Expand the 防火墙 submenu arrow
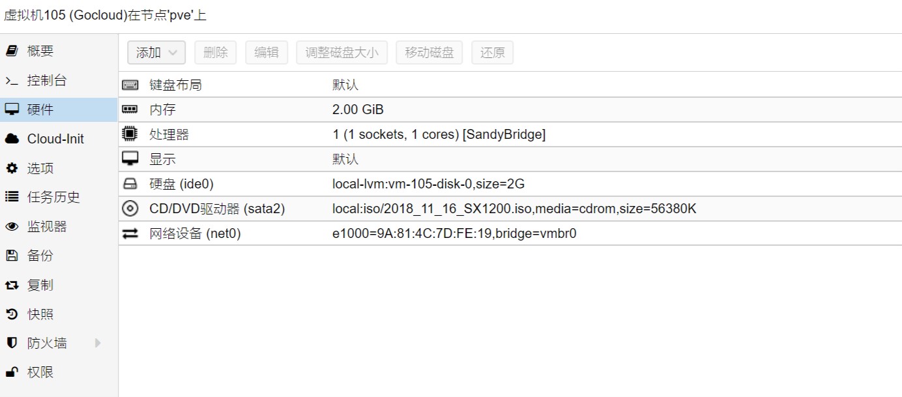902x397 pixels. coord(98,343)
